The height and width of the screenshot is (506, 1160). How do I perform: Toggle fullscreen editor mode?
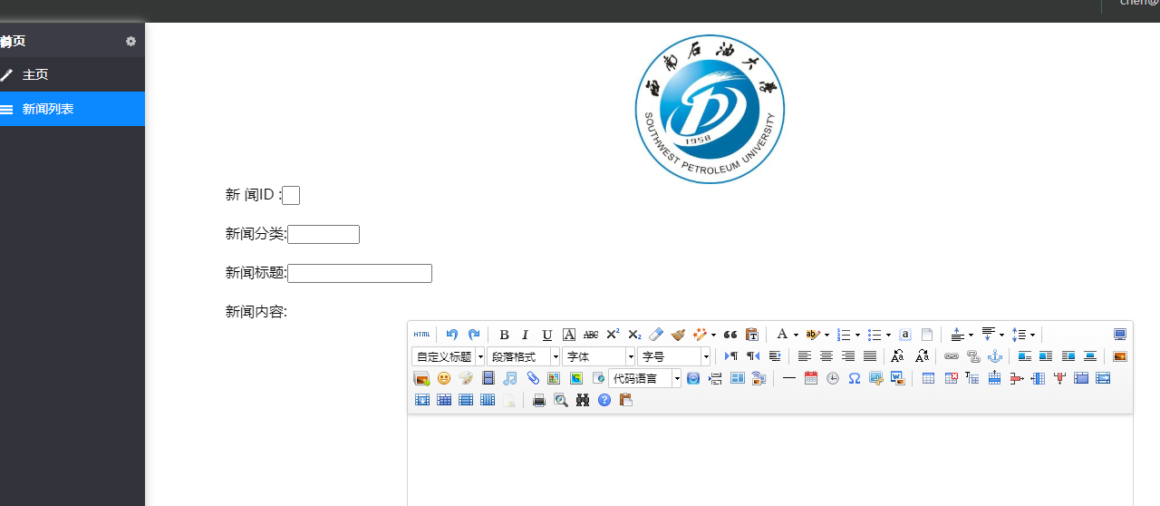tap(1120, 335)
